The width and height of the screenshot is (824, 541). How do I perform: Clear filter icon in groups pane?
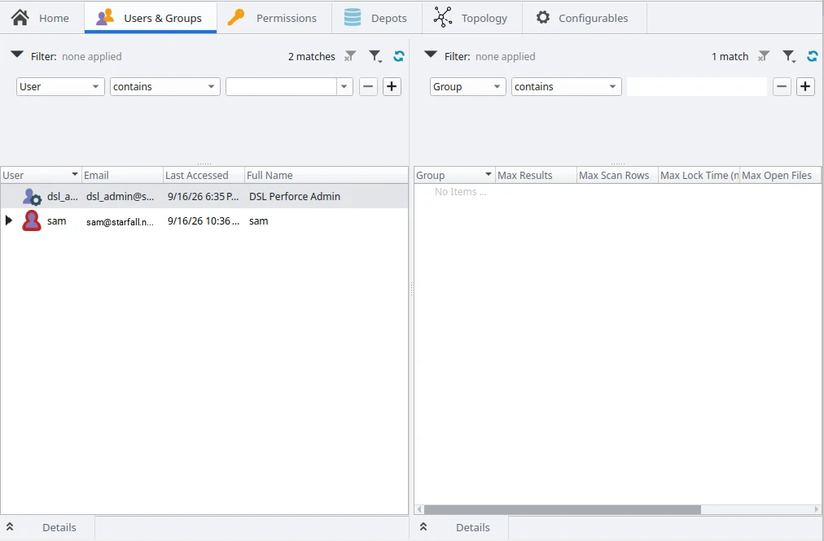(764, 56)
